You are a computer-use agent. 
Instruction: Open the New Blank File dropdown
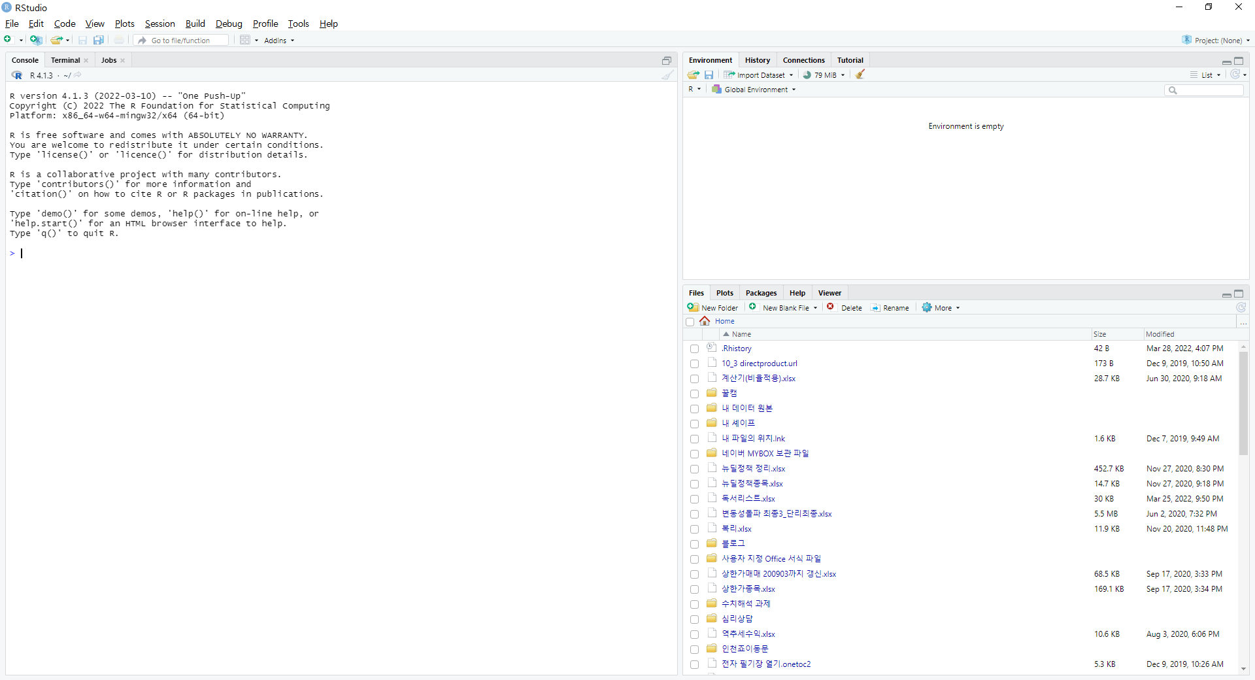783,308
